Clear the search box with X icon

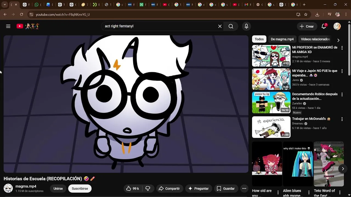220,26
